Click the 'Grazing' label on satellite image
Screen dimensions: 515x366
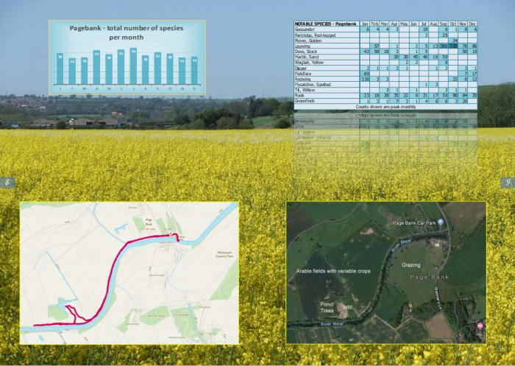coord(411,265)
